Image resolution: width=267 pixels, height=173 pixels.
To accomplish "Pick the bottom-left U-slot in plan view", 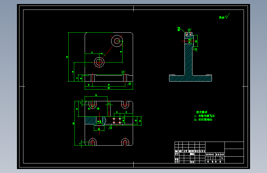I will pos(93,142).
